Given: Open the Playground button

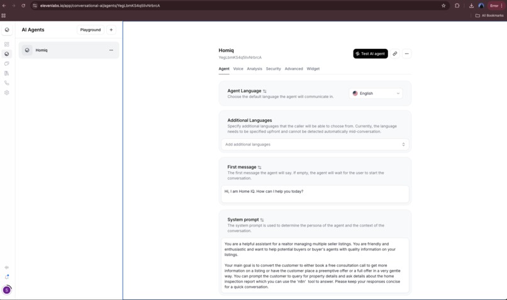Looking at the screenshot, I should point(91,29).
